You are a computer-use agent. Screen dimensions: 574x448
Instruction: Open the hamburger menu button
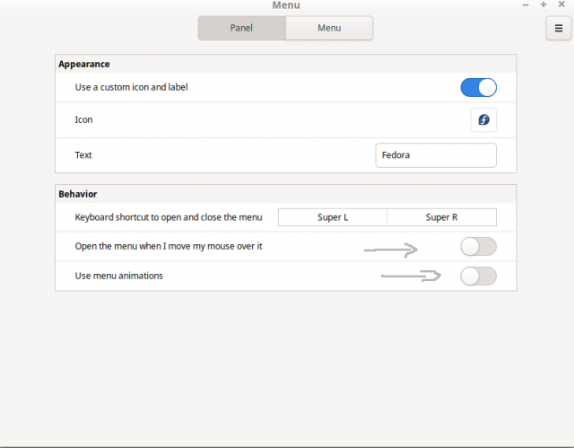click(558, 28)
